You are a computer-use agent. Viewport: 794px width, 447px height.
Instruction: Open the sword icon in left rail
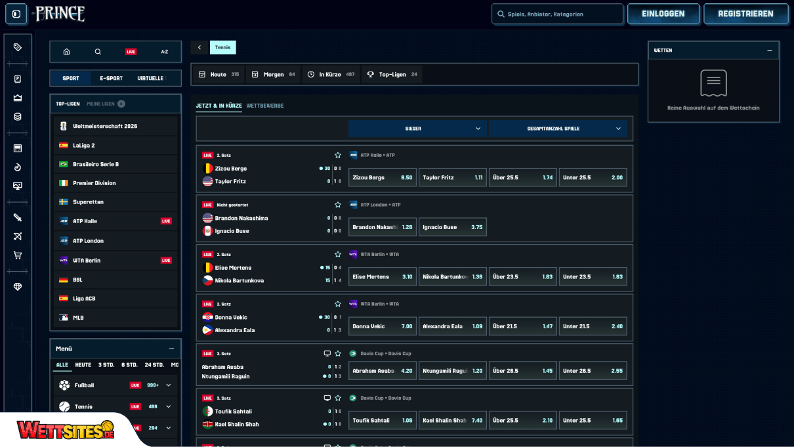coord(18,217)
